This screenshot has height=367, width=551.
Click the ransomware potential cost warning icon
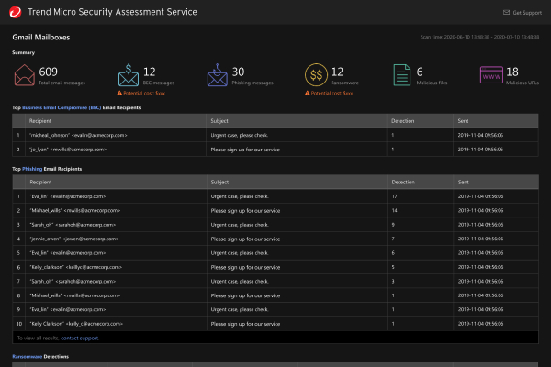(x=307, y=93)
